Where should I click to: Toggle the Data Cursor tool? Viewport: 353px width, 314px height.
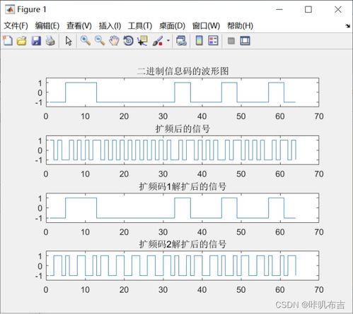(x=143, y=41)
